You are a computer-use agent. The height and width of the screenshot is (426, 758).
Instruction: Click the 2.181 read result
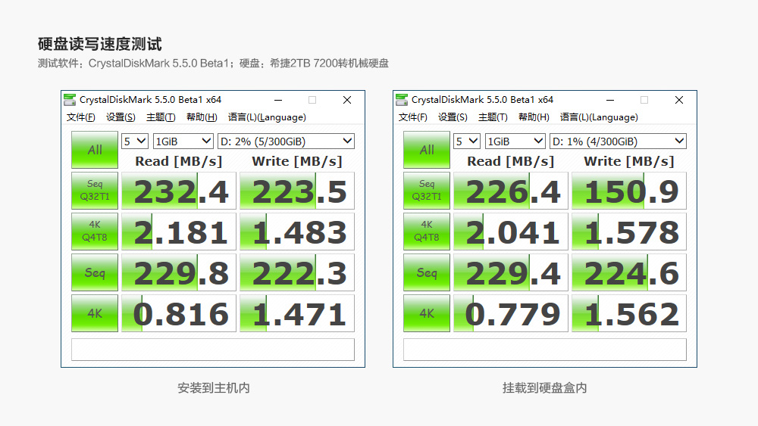[x=179, y=232]
